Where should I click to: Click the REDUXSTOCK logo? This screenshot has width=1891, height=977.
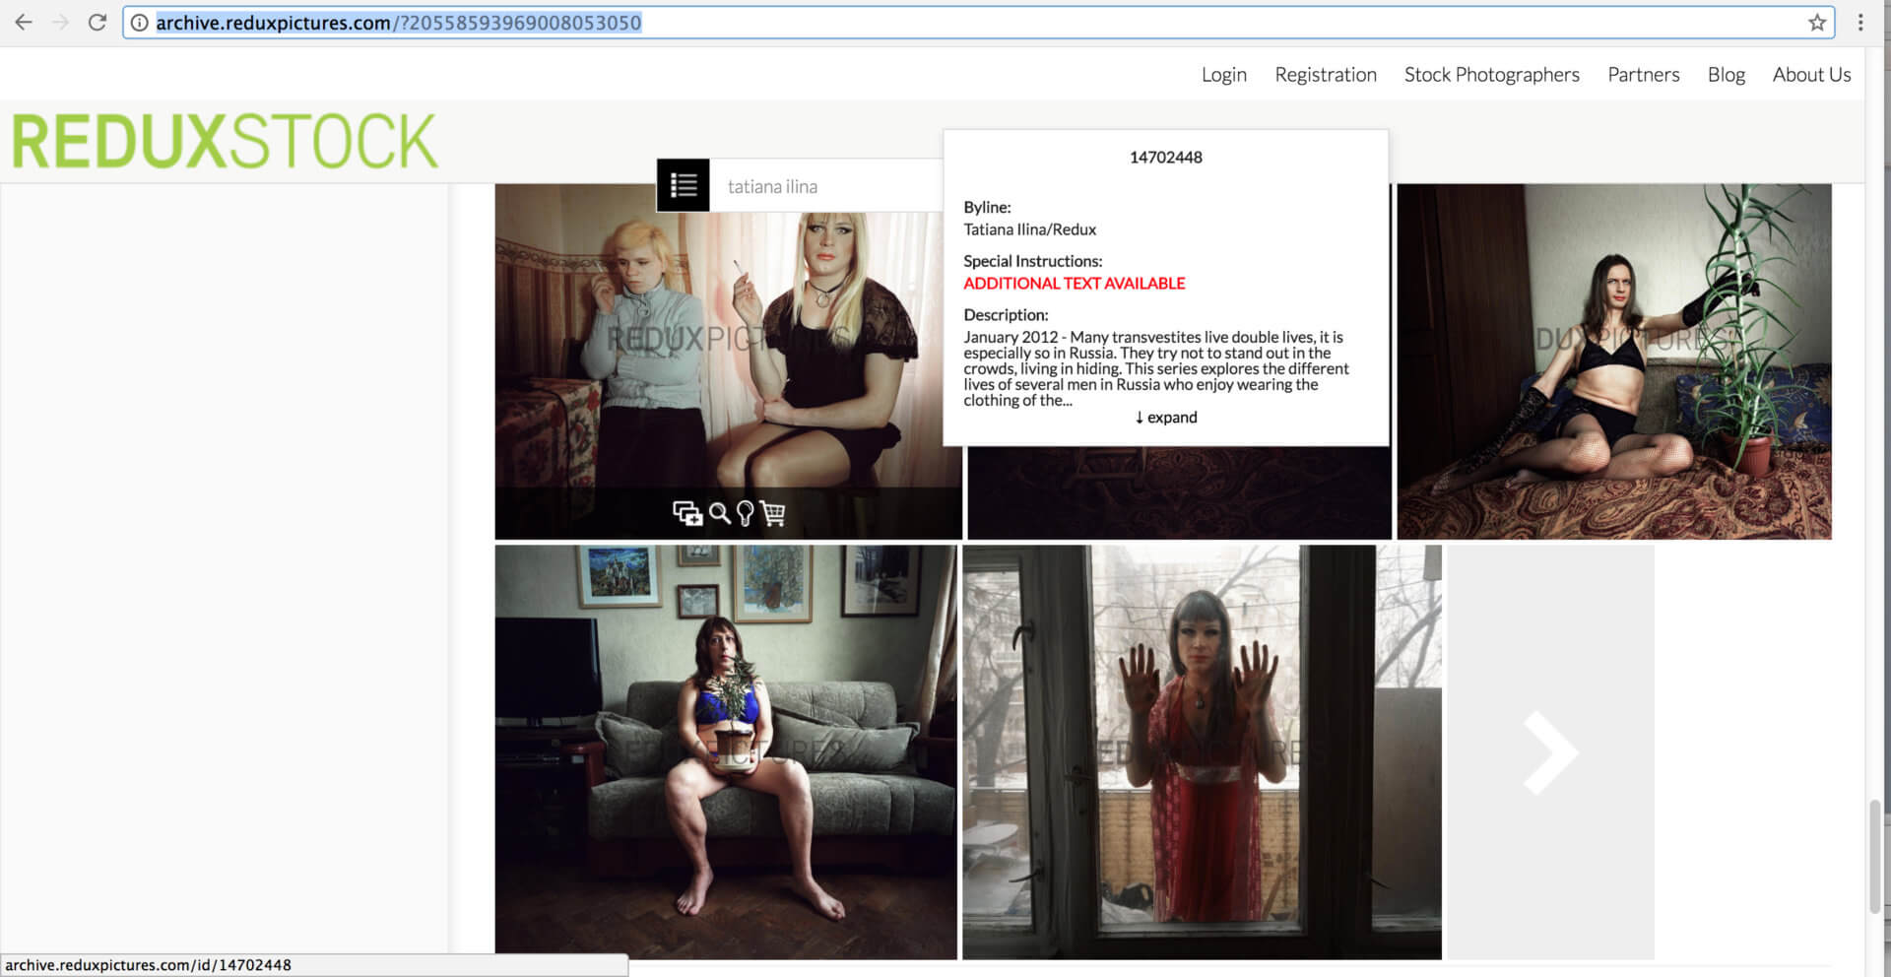point(225,142)
